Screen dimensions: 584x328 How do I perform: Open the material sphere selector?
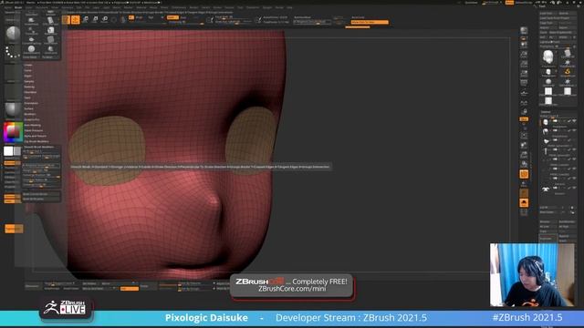(x=13, y=110)
